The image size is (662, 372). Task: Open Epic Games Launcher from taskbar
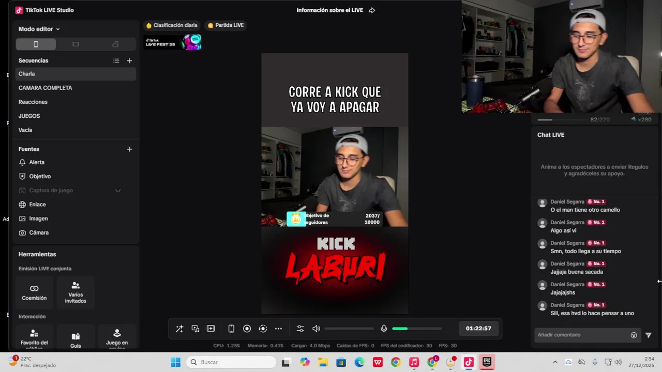coord(487,362)
